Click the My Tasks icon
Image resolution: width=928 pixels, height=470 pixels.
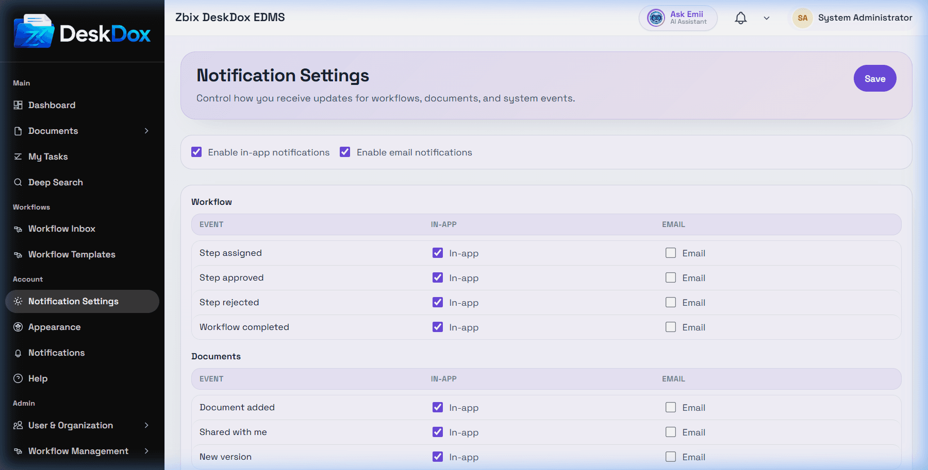[18, 156]
